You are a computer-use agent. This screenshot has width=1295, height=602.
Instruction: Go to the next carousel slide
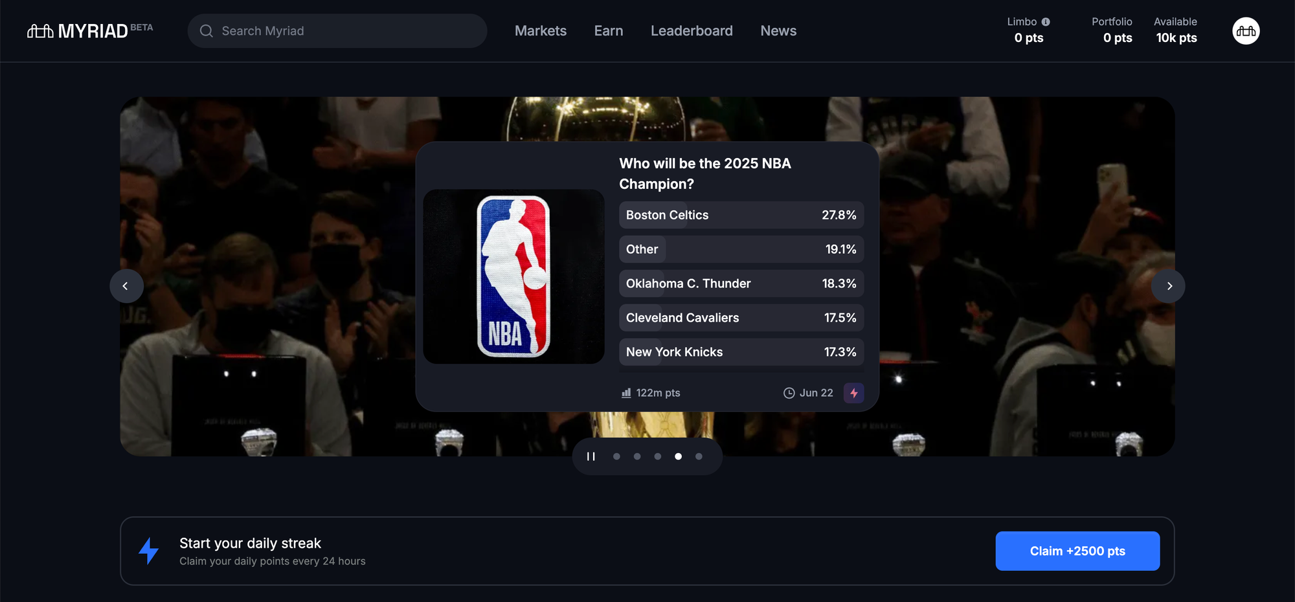(x=1169, y=286)
